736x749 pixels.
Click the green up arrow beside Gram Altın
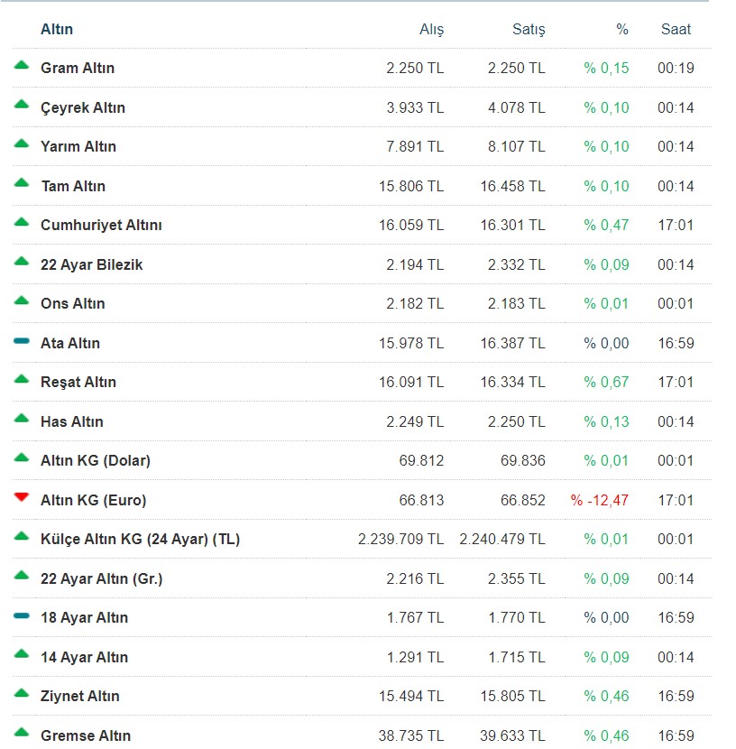click(22, 66)
